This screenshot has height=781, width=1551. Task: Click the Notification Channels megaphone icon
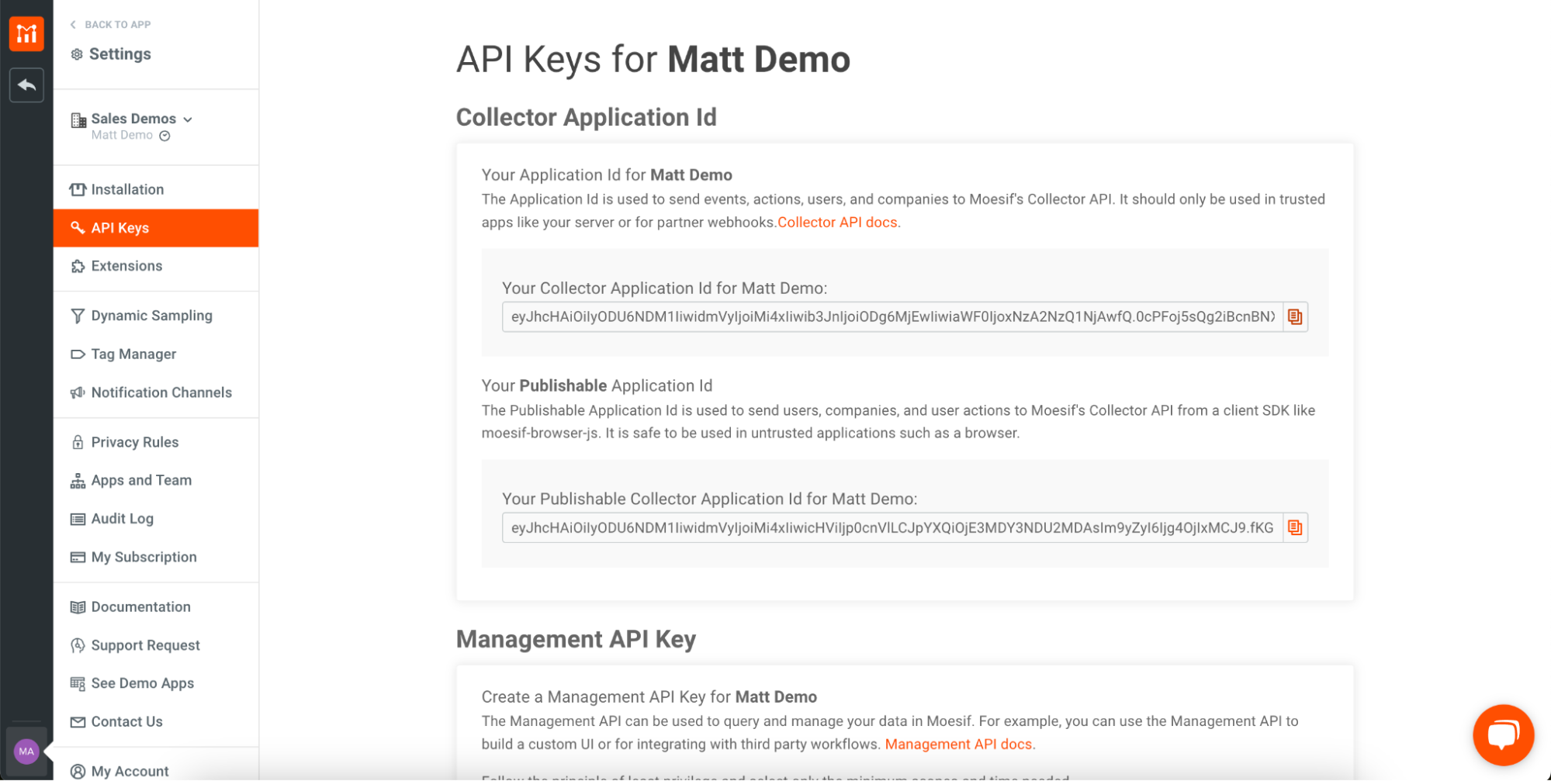click(78, 392)
